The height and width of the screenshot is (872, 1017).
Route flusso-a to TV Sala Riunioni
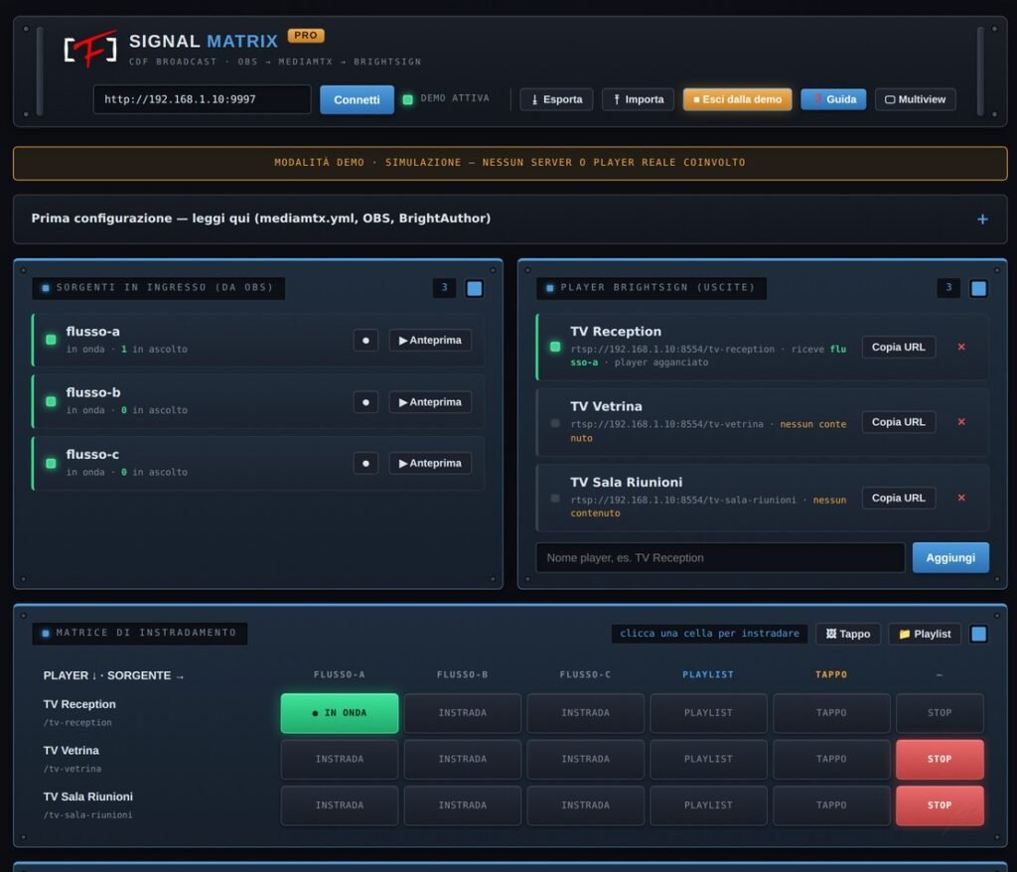tap(340, 805)
